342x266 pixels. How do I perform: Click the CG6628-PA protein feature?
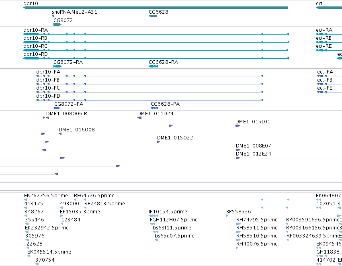(x=154, y=108)
